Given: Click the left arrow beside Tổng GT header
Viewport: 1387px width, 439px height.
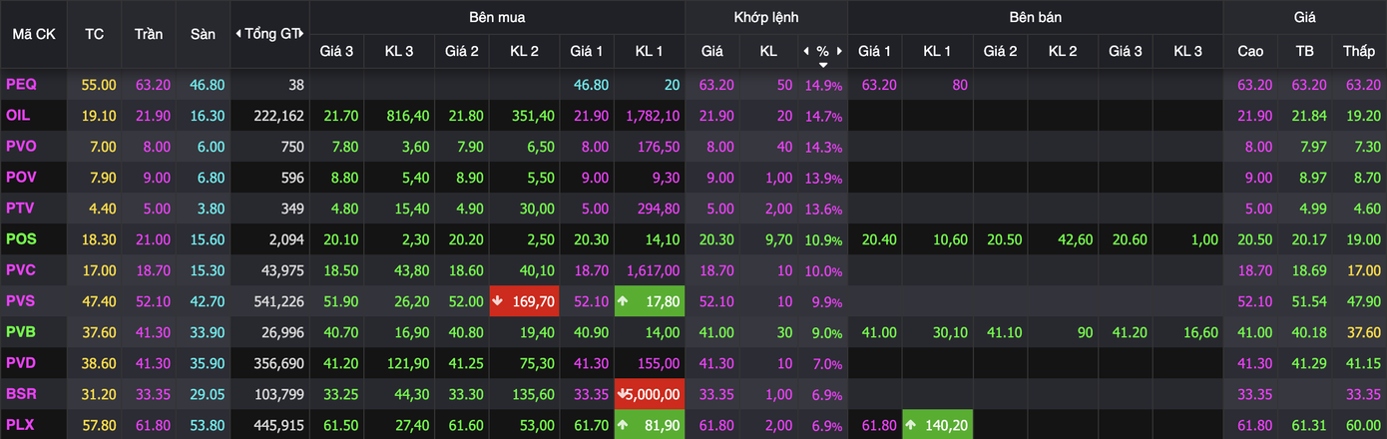Looking at the screenshot, I should point(237,34).
